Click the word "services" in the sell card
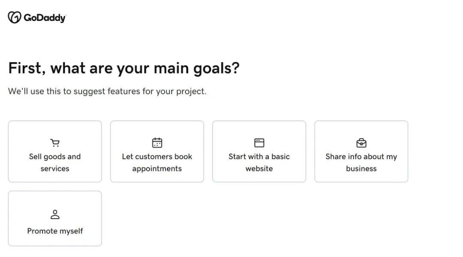The image size is (463, 257). [x=55, y=168]
